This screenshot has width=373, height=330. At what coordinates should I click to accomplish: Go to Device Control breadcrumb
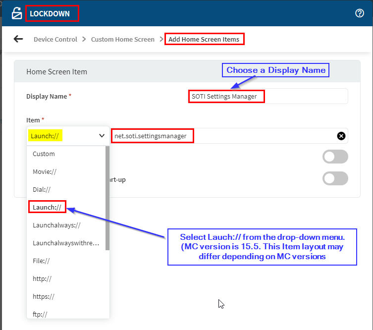pos(55,39)
